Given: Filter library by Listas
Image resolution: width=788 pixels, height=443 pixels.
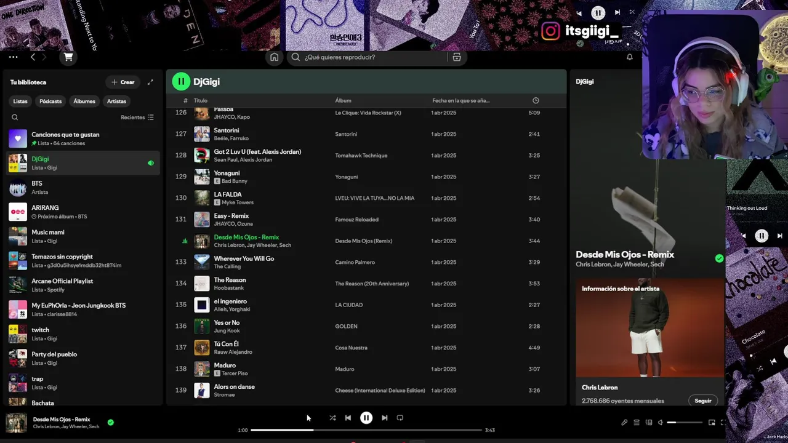Looking at the screenshot, I should (x=20, y=102).
